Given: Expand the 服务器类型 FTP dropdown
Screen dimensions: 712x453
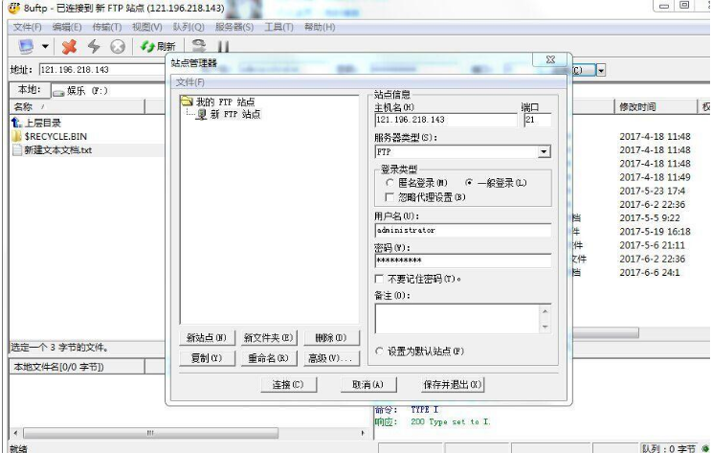Looking at the screenshot, I should pyautogui.click(x=544, y=151).
